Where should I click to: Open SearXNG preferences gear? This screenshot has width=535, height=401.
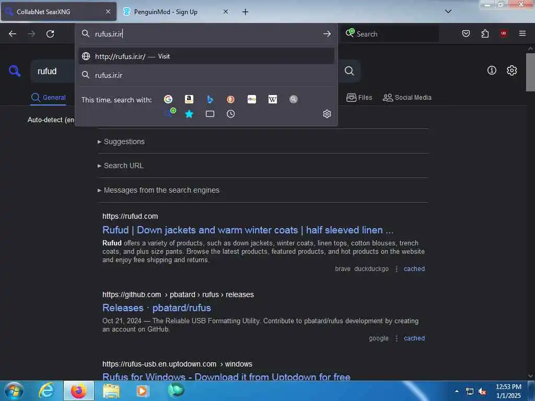click(x=511, y=70)
